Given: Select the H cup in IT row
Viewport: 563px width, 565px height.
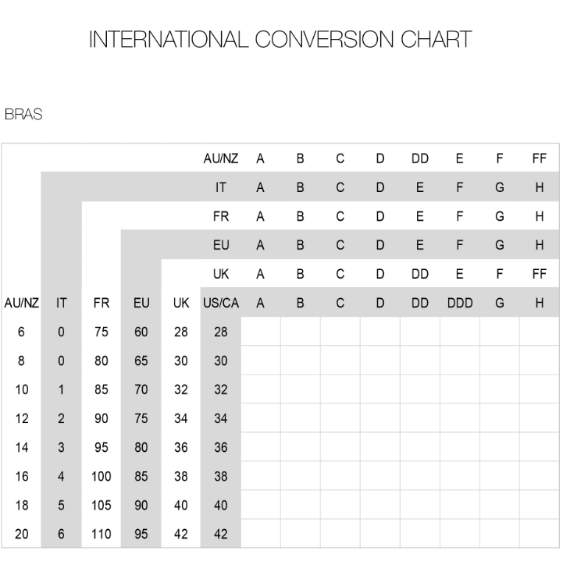Looking at the screenshot, I should (x=540, y=187).
